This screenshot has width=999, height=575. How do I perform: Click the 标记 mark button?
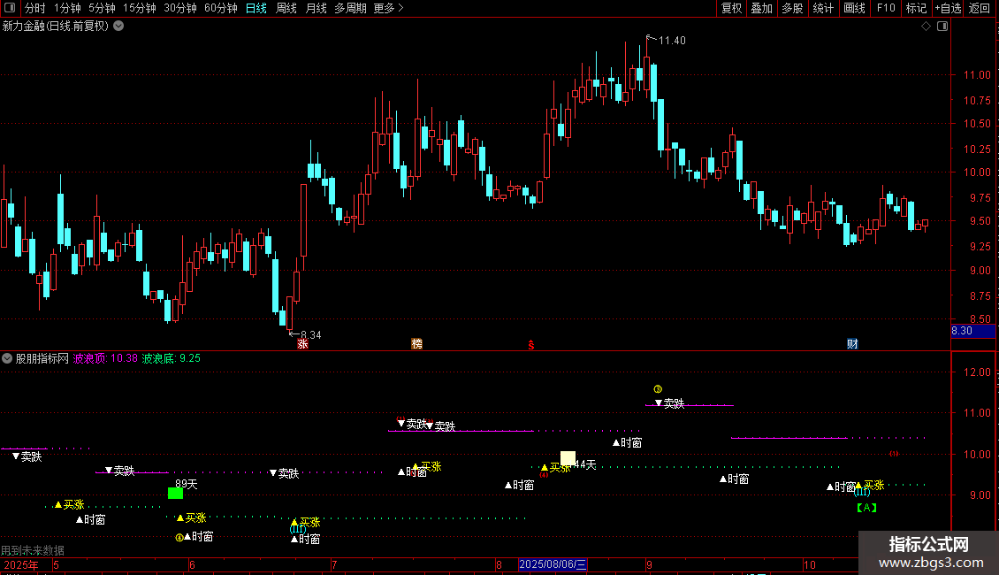916,8
